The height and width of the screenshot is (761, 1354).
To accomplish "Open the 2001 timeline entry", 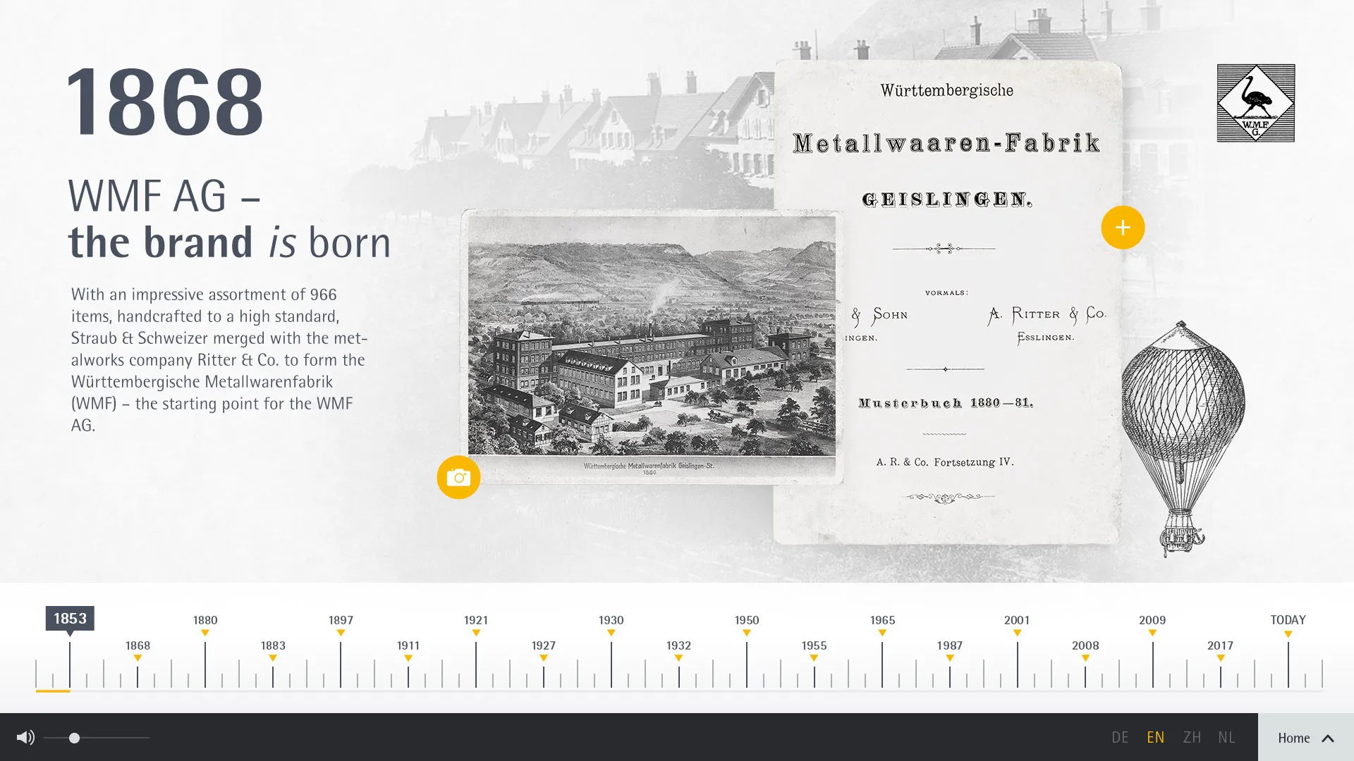I will point(1016,621).
